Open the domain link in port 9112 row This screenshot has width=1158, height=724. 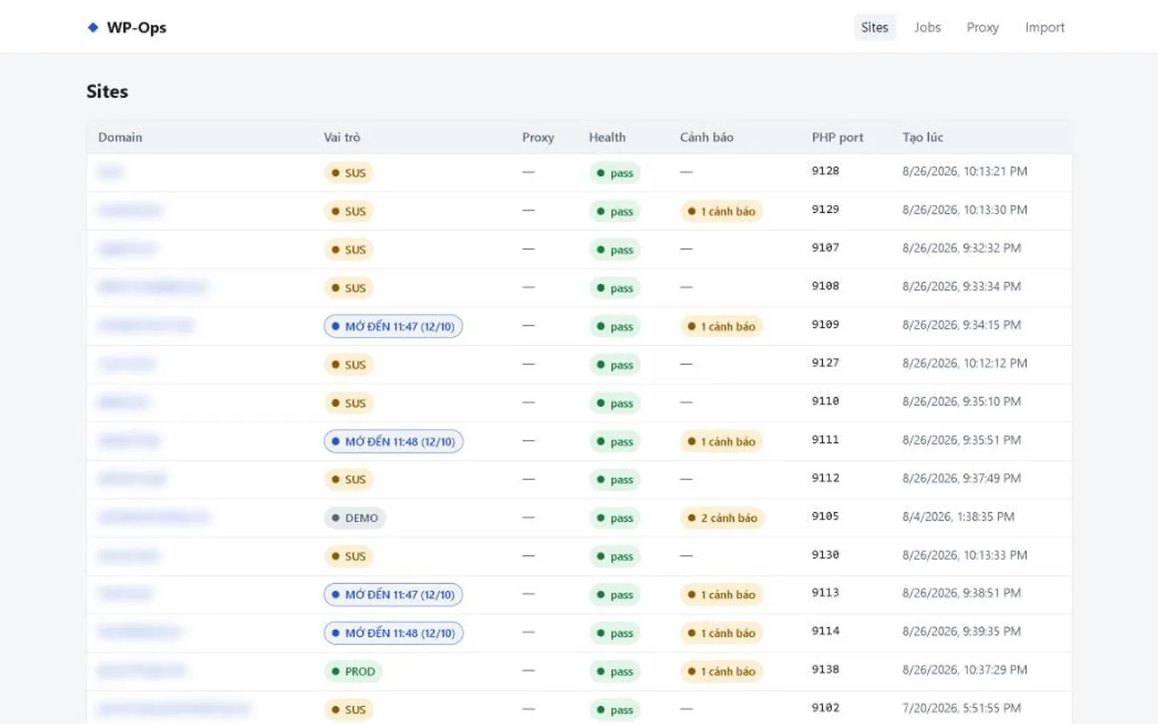tap(132, 479)
